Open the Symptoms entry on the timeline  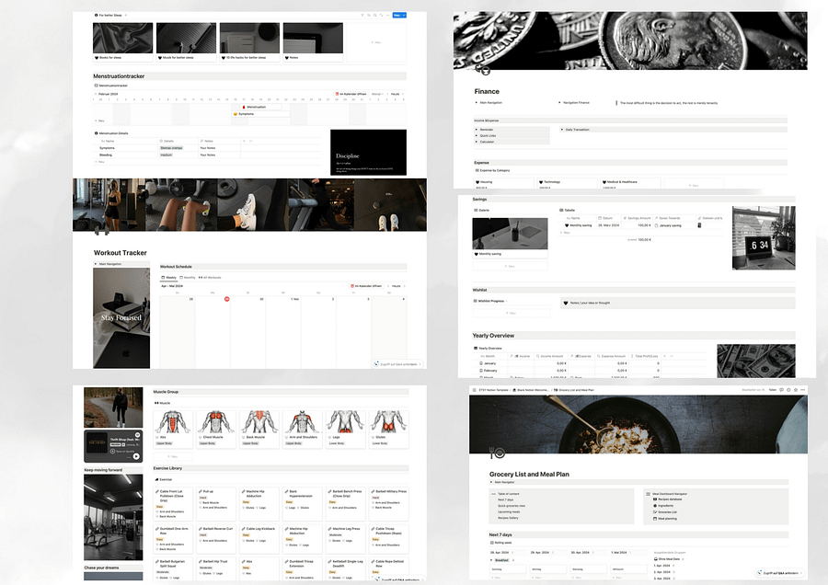pos(261,114)
